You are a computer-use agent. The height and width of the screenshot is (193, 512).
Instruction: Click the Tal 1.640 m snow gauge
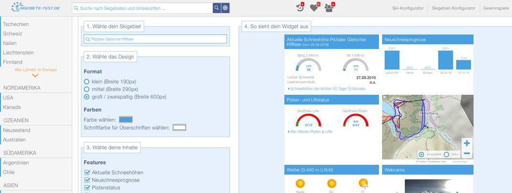tap(356, 65)
